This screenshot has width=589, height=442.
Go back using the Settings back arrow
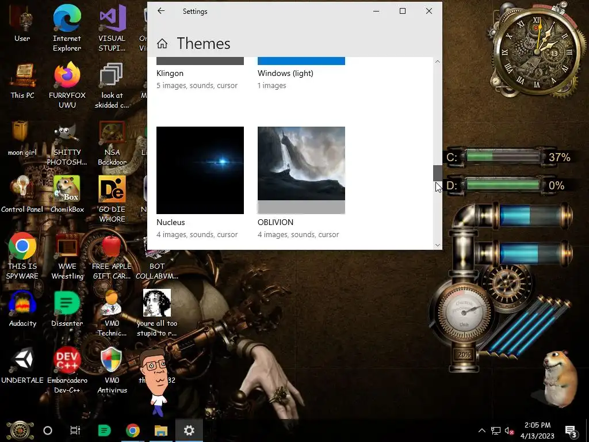(x=161, y=11)
